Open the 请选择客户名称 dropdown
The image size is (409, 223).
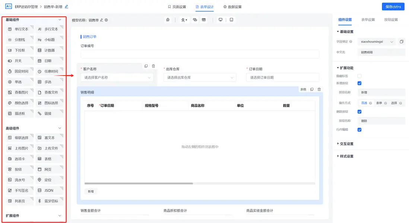(x=117, y=77)
